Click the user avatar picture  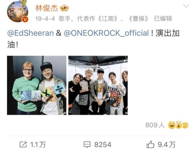[x=18, y=12]
